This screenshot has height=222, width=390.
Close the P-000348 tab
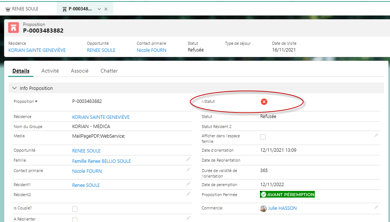point(106,9)
